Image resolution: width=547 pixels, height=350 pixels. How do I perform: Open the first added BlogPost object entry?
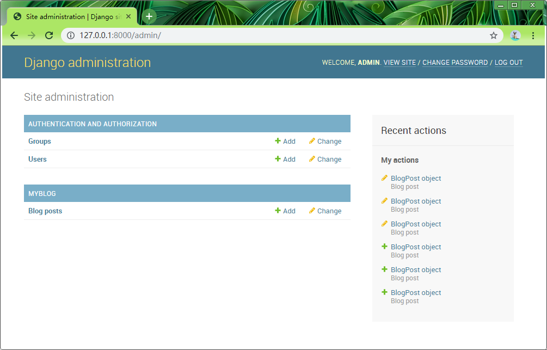(416, 247)
